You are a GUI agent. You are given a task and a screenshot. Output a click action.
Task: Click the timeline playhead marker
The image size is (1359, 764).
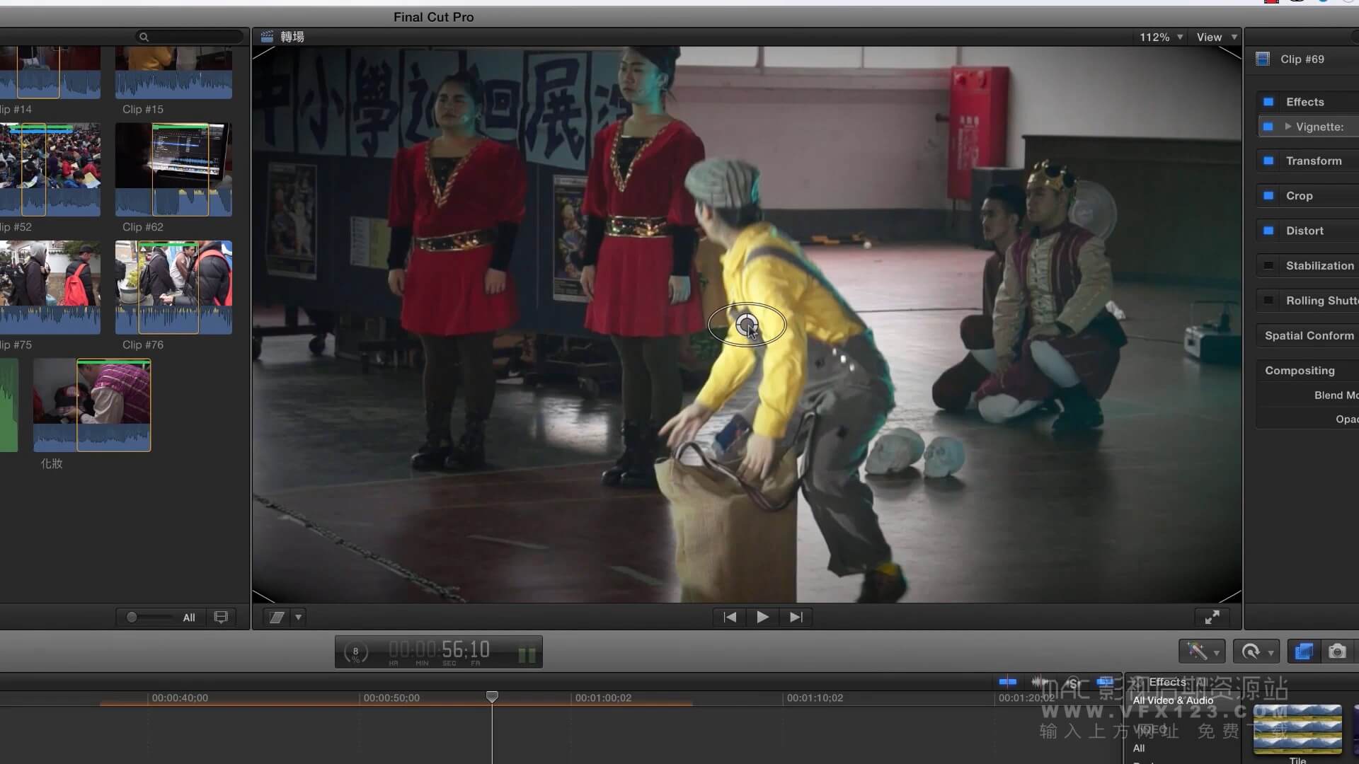pyautogui.click(x=492, y=697)
